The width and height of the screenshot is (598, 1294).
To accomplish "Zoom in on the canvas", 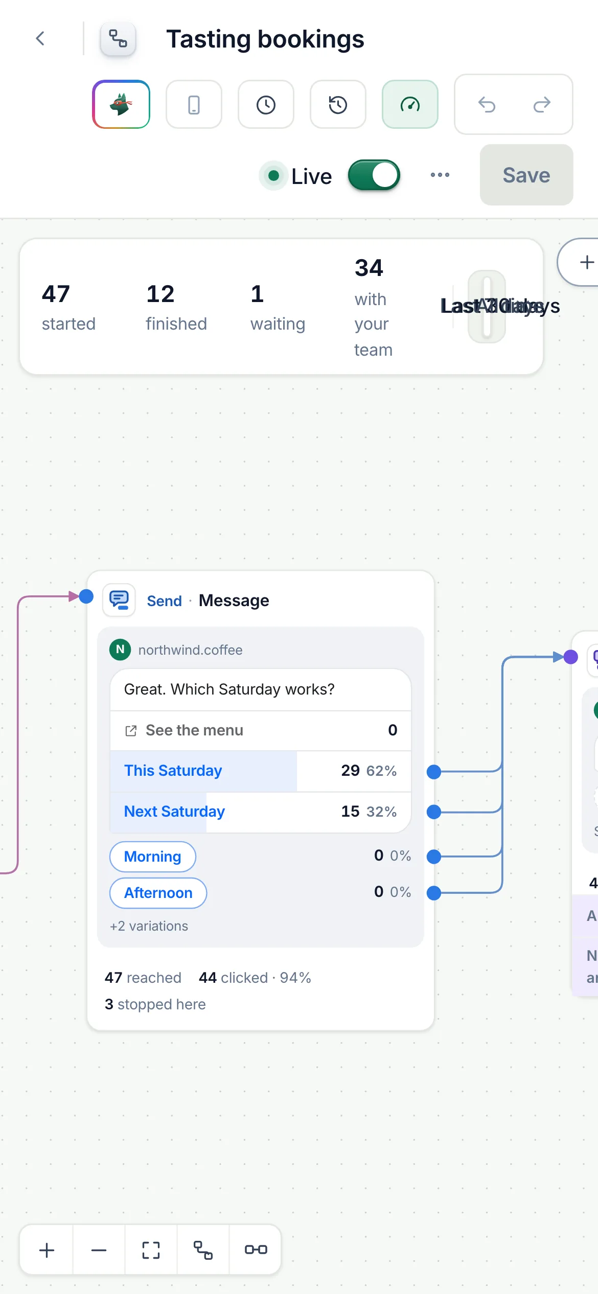I will click(x=47, y=1250).
